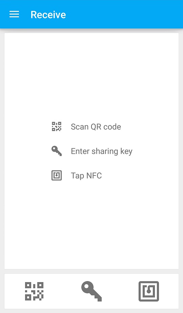Viewport: 183px width, 313px height.
Task: Open the hamburger navigation menu
Action: coord(14,14)
